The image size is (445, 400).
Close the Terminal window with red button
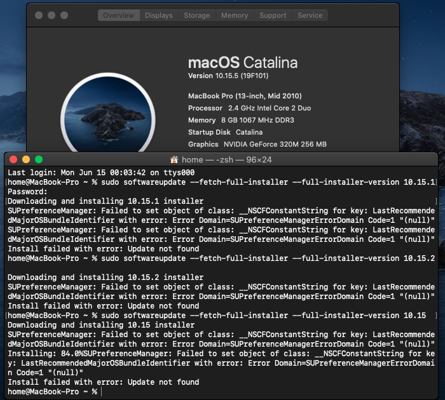13,159
